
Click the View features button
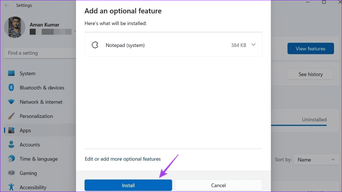(x=311, y=48)
